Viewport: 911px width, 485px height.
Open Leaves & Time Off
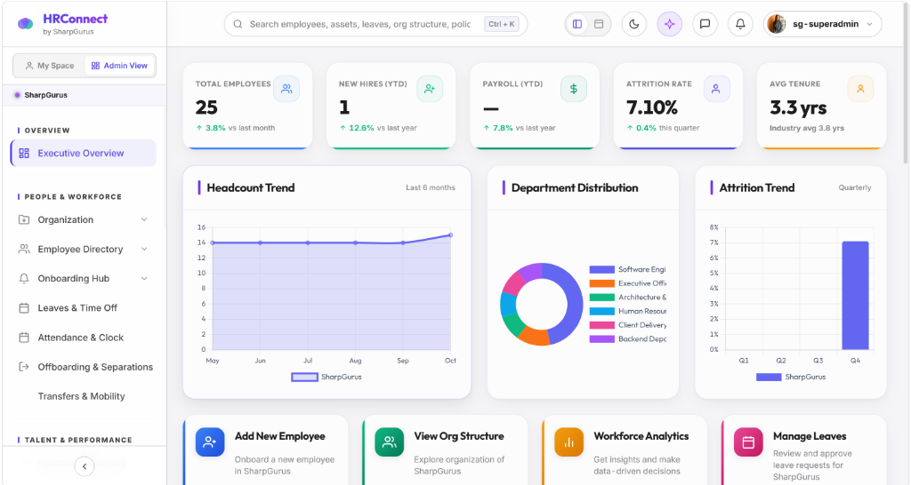[x=84, y=308]
